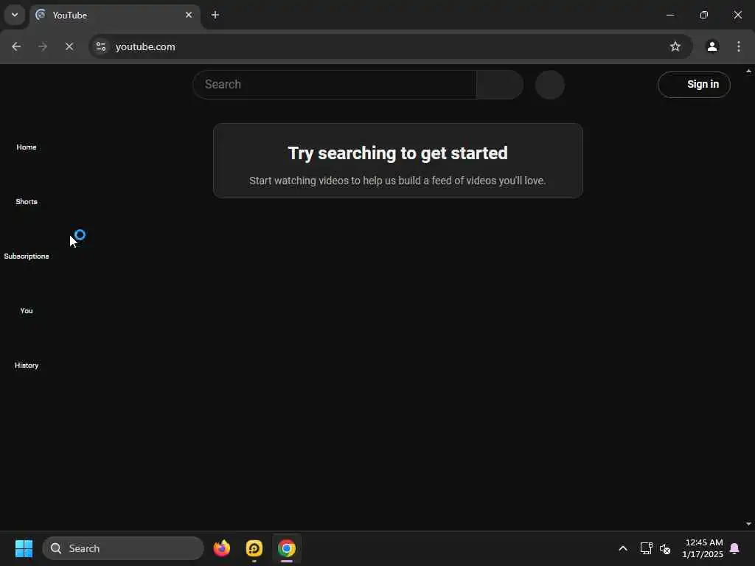755x566 pixels.
Task: Launch Firefox from the taskbar
Action: 222,548
